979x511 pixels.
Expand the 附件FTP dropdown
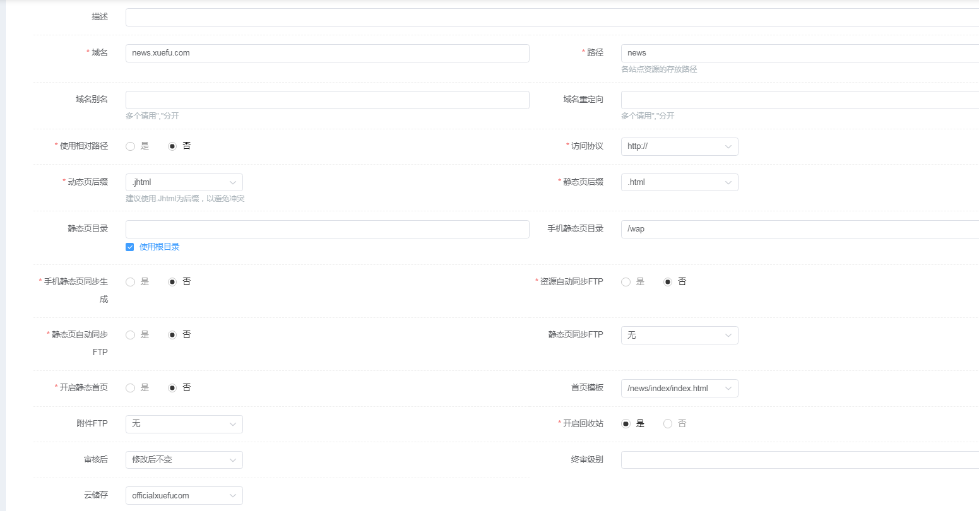184,424
